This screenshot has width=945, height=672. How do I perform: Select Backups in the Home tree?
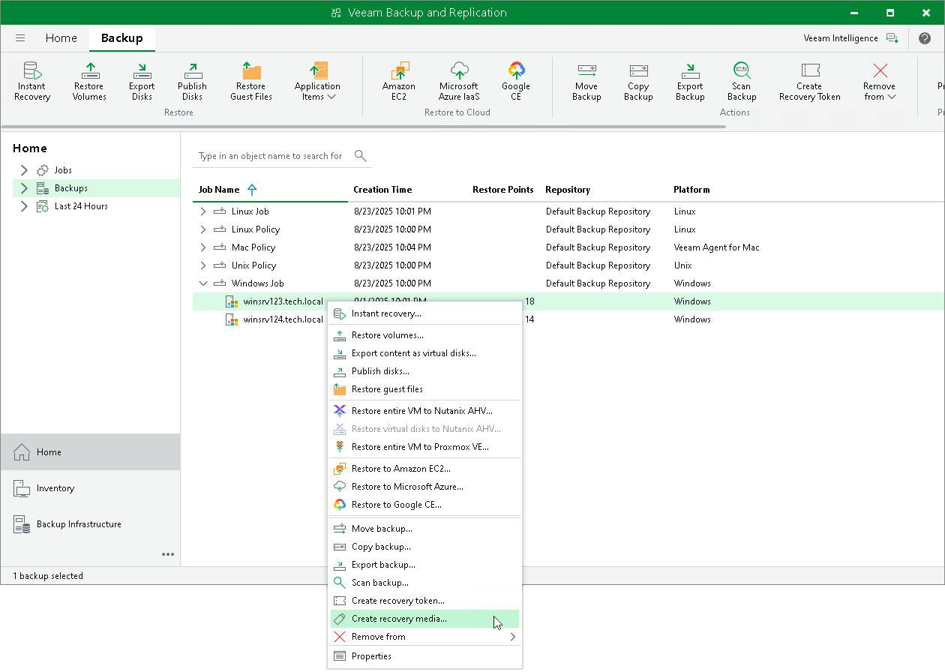(70, 188)
